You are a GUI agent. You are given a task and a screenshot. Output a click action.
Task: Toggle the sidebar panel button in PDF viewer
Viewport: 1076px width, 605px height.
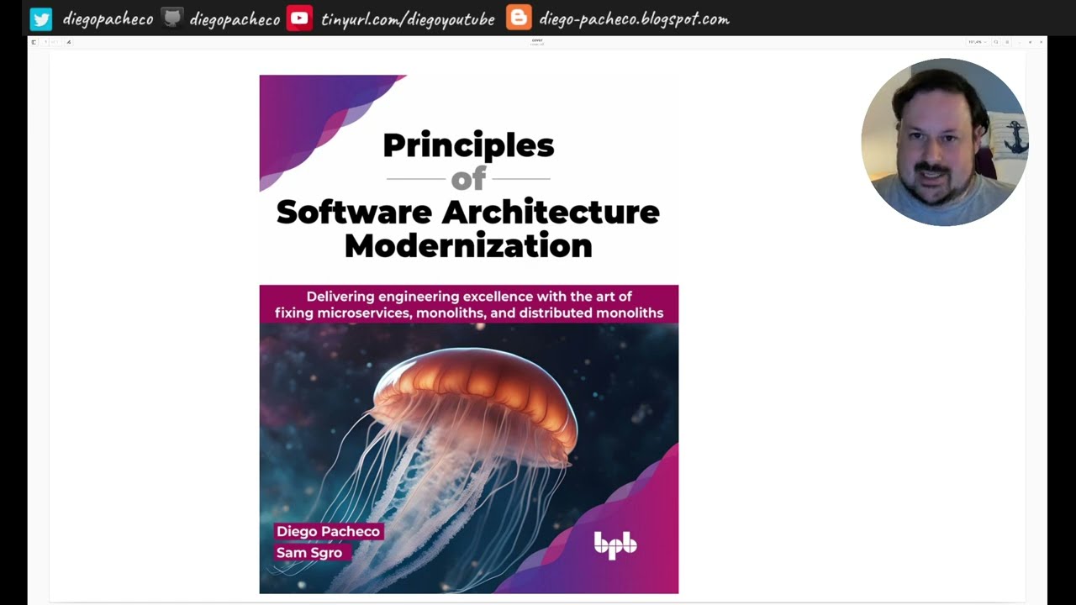[x=34, y=42]
